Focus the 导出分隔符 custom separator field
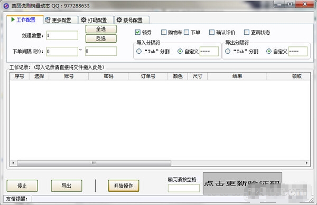The image size is (317, 205). 298,51
